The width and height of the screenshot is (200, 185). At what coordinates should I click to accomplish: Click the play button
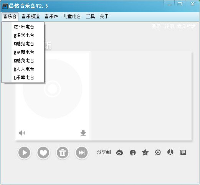pyautogui.click(x=24, y=152)
